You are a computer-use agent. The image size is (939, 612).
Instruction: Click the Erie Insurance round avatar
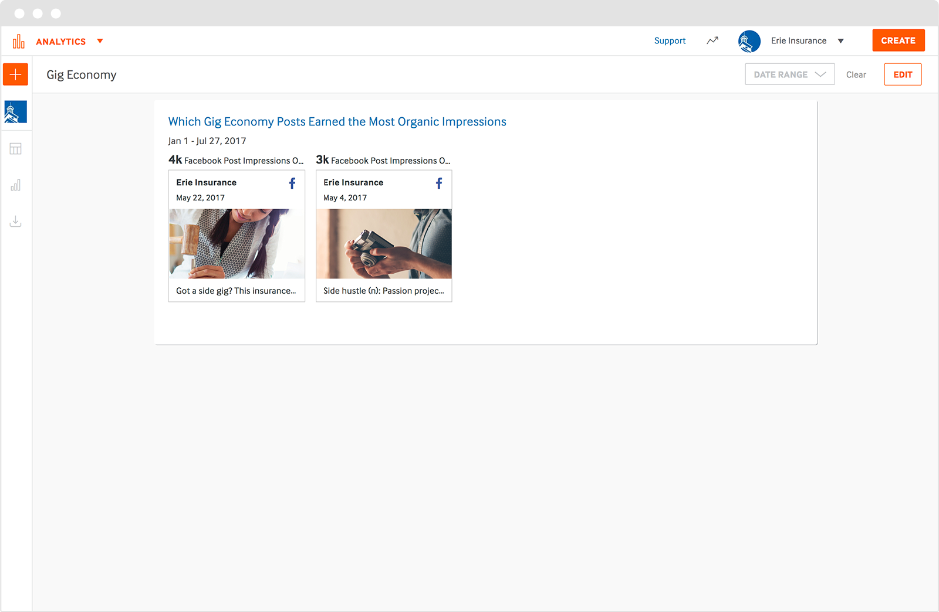(749, 41)
